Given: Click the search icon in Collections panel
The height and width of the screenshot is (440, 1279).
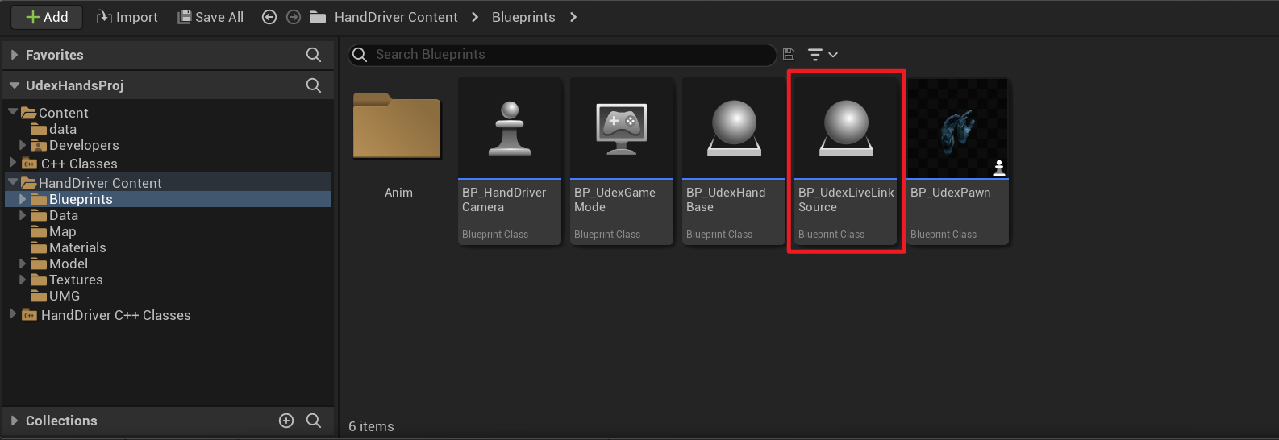Looking at the screenshot, I should 314,421.
